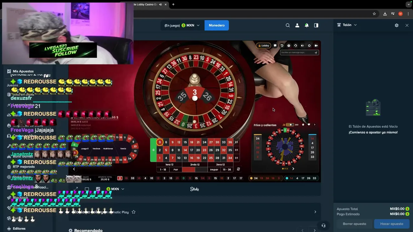Toggle the right sidebar panel icon
Image resolution: width=413 pixels, height=232 pixels.
316,25
